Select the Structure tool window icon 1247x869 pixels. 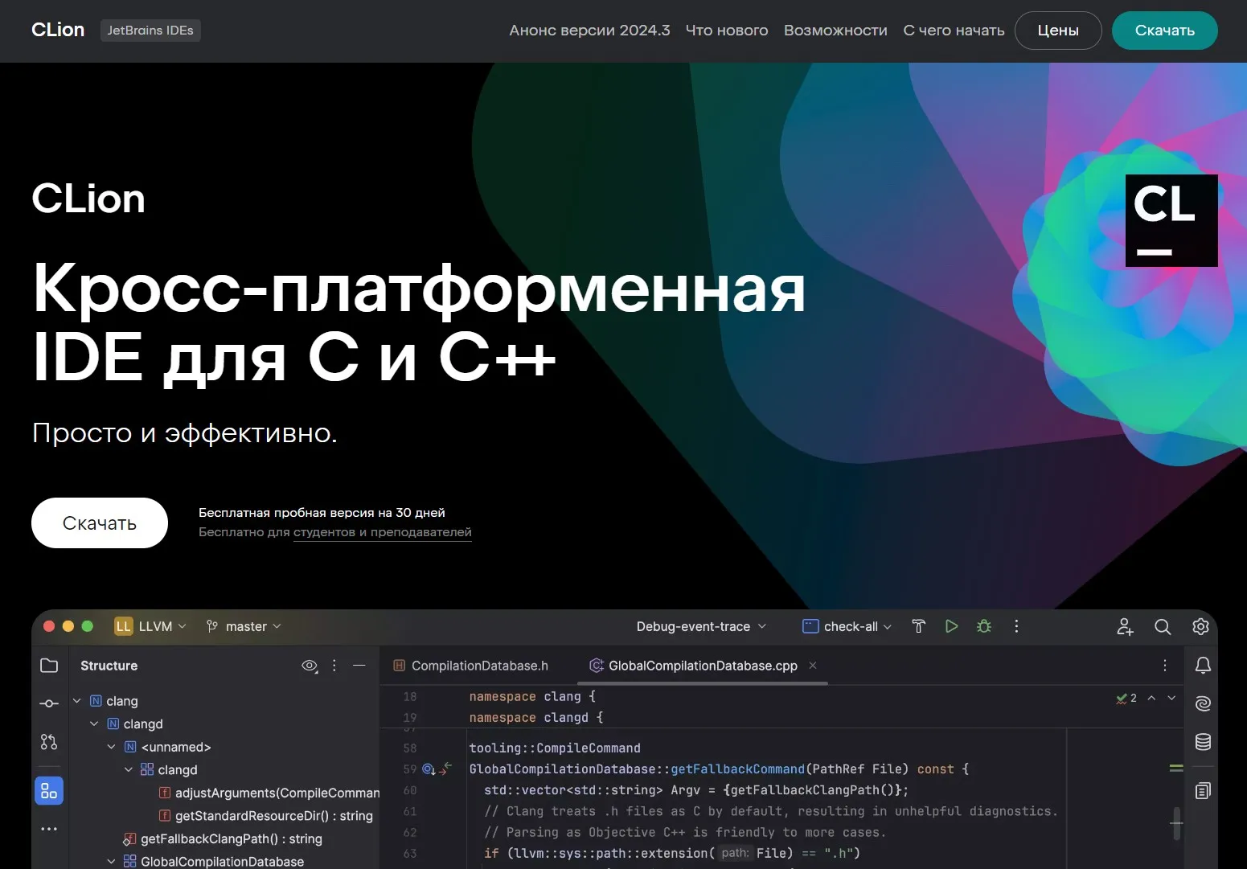click(x=49, y=791)
